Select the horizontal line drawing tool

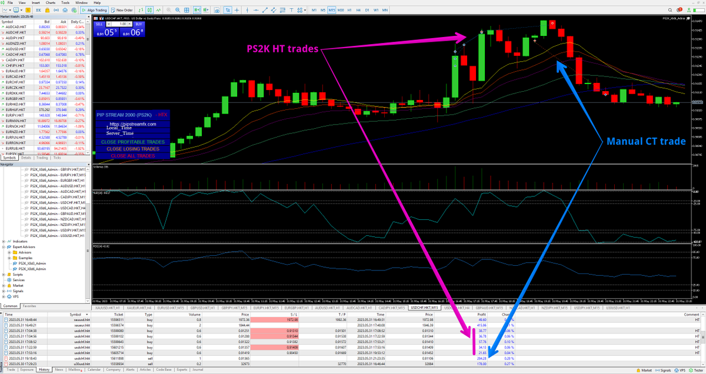coord(256,10)
